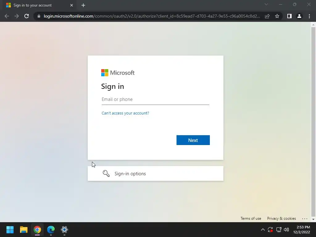316x237 pixels.
Task: Click the volume speaker tray icon
Action: point(286,230)
